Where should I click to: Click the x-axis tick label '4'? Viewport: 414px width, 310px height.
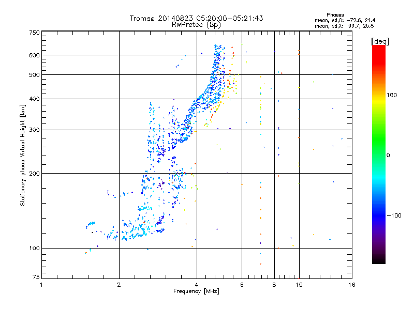(197, 285)
